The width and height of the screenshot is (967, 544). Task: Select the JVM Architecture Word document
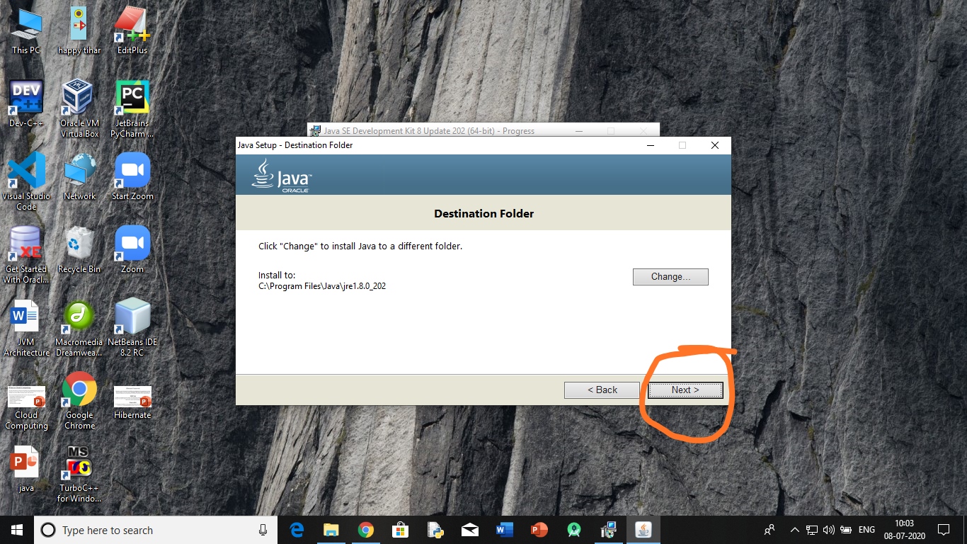click(26, 328)
